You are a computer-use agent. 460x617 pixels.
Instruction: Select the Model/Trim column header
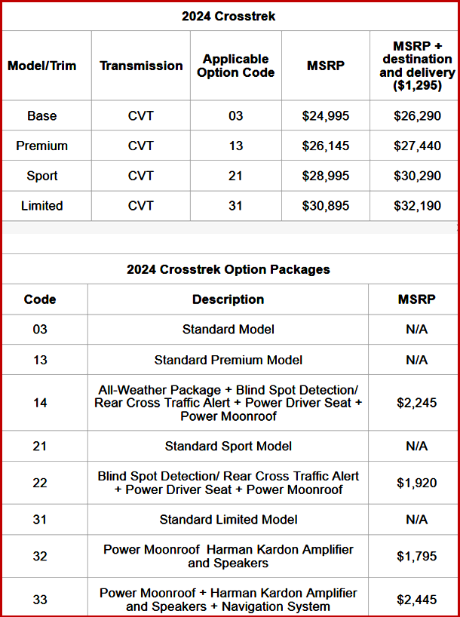pyautogui.click(x=42, y=66)
